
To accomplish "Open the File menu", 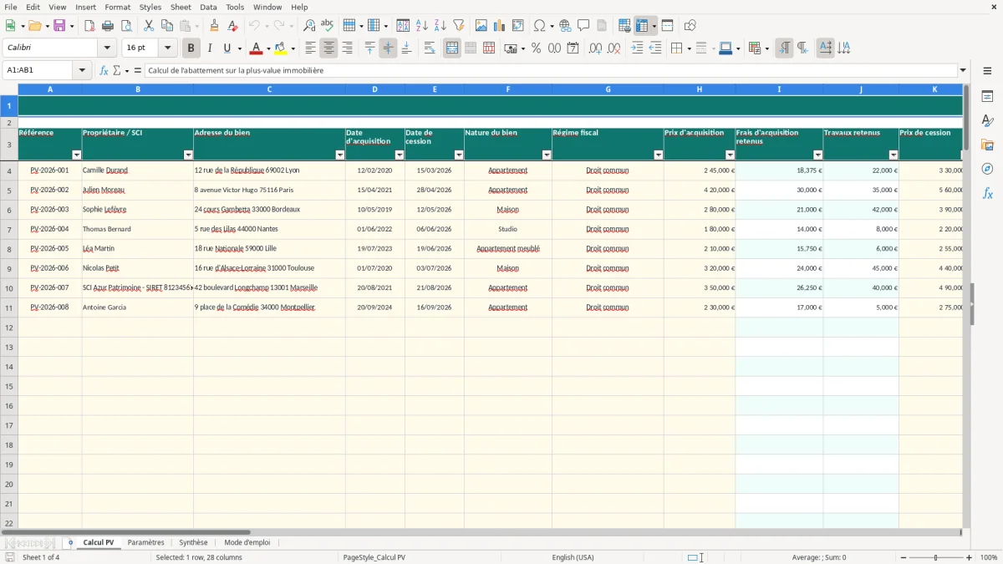I will [x=11, y=7].
